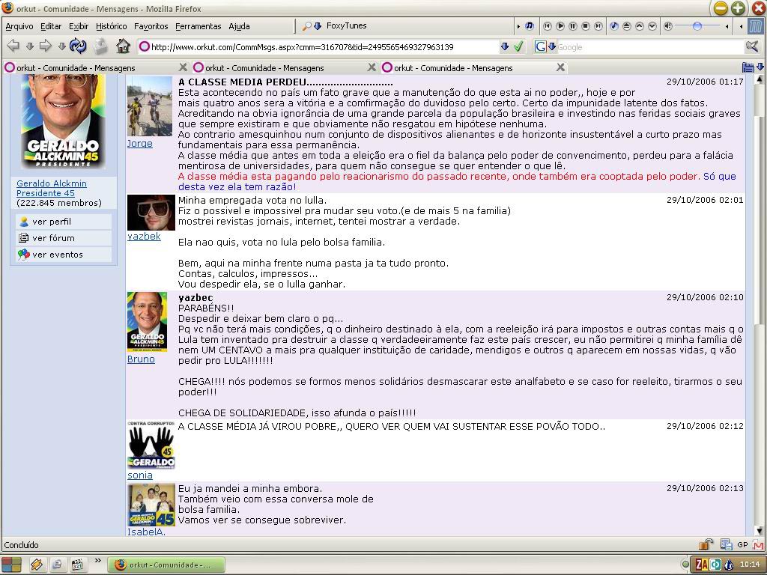Click the search go icon beside Google box
The image size is (767, 575).
[752, 47]
